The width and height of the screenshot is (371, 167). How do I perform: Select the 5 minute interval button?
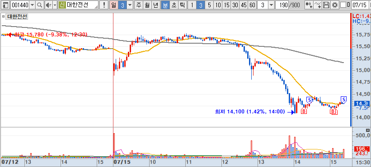point(209,5)
